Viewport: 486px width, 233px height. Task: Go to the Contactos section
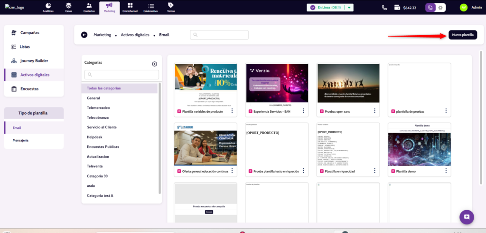pyautogui.click(x=89, y=7)
